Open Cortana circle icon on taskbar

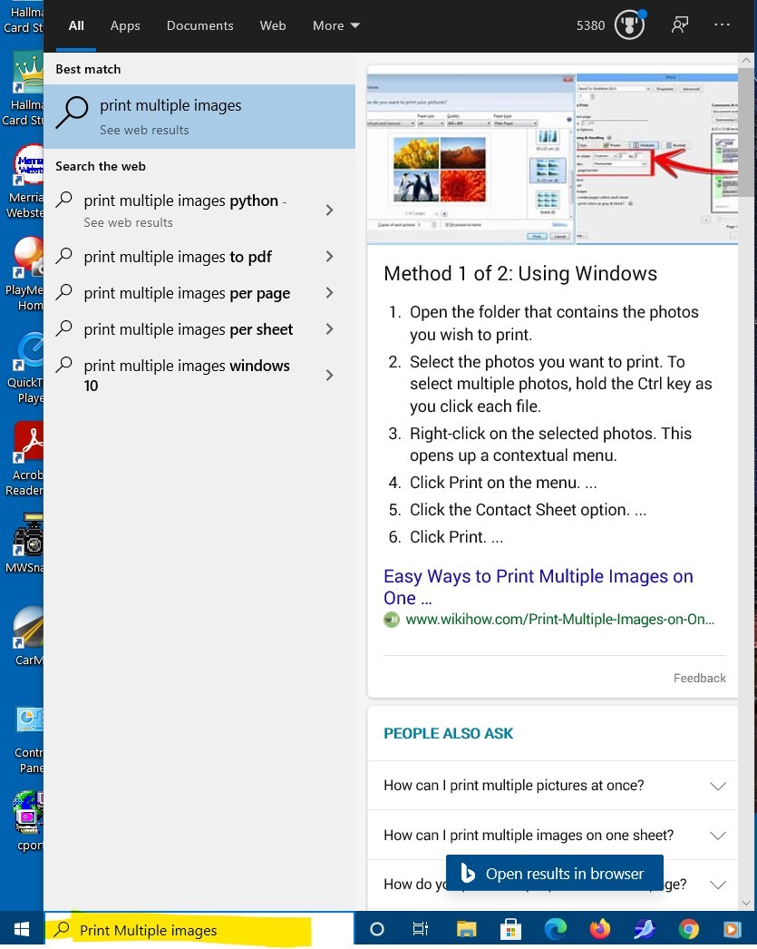(376, 929)
